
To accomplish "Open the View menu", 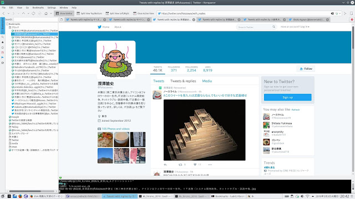I will (19, 8).
